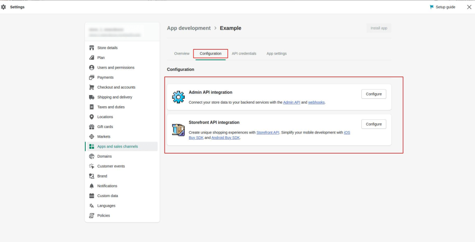This screenshot has width=475, height=242.
Task: Select the App settings tab
Action: pyautogui.click(x=276, y=53)
